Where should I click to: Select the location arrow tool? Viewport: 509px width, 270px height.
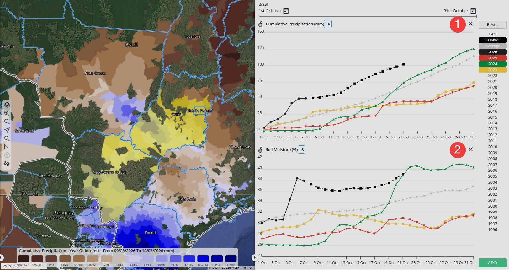pyautogui.click(x=7, y=130)
